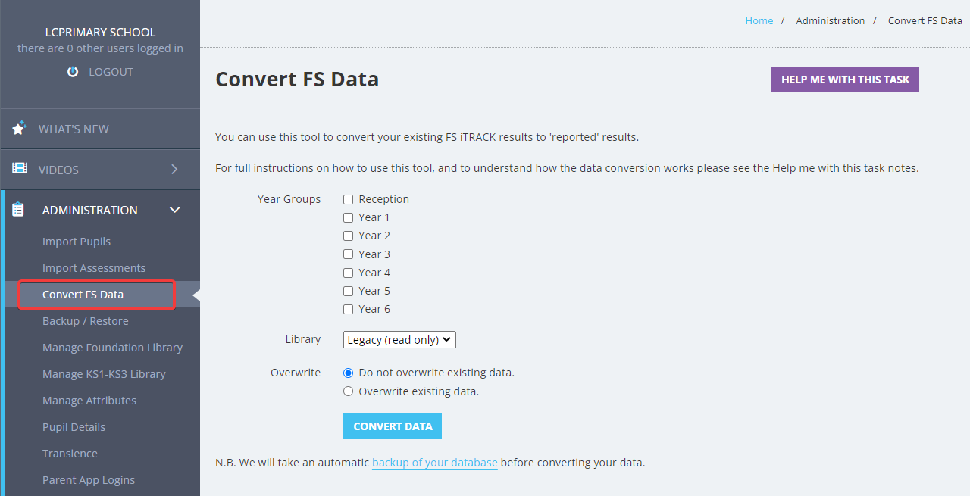Go to Manage Foundation Library

[112, 348]
